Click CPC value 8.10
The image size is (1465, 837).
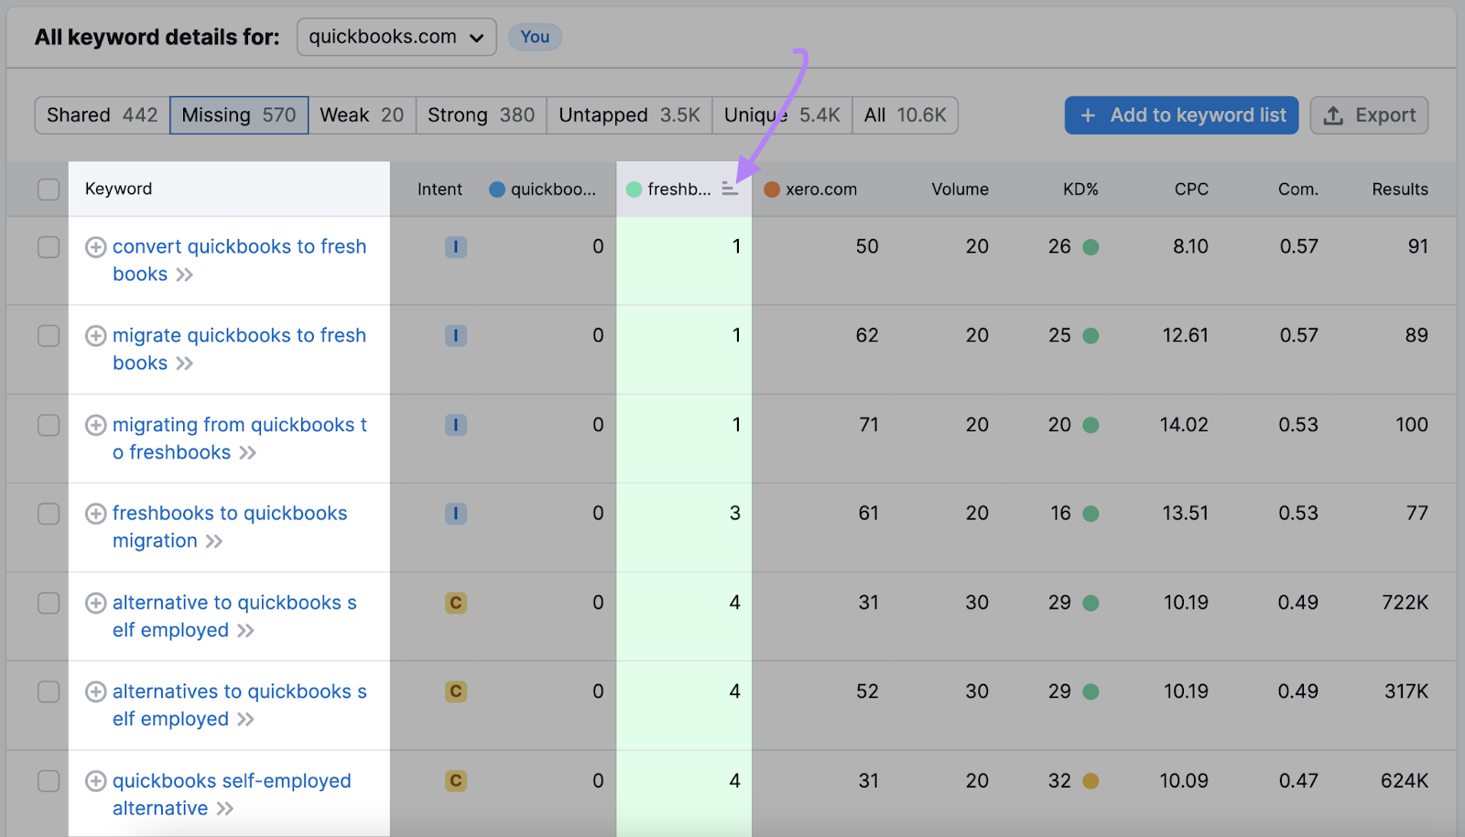[1190, 247]
